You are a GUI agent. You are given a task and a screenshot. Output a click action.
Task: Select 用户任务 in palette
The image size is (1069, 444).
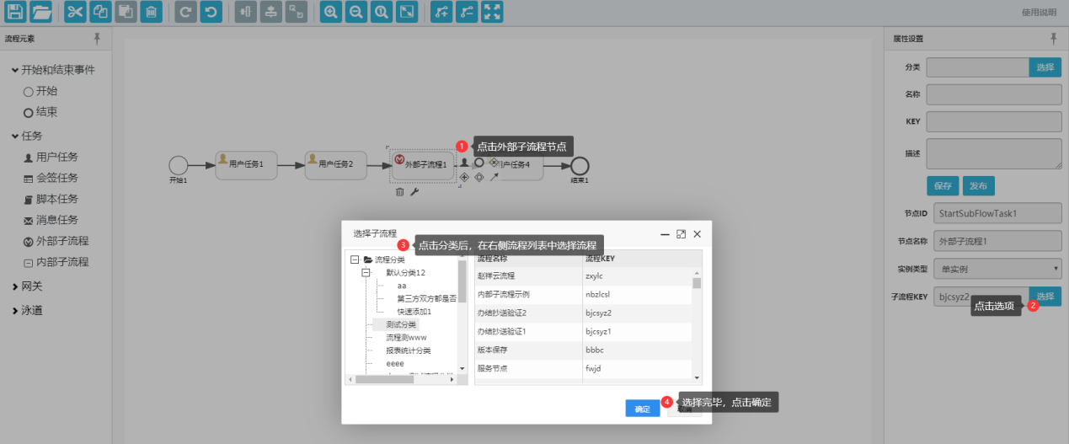click(51, 157)
